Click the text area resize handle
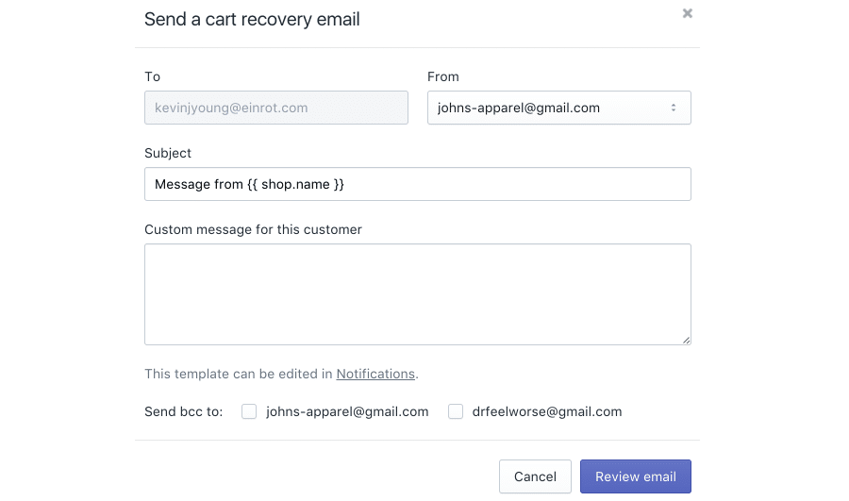Screen dimensions: 849x501 [x=686, y=340]
